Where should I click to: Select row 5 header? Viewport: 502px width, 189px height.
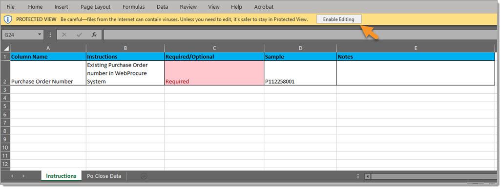tap(5, 106)
